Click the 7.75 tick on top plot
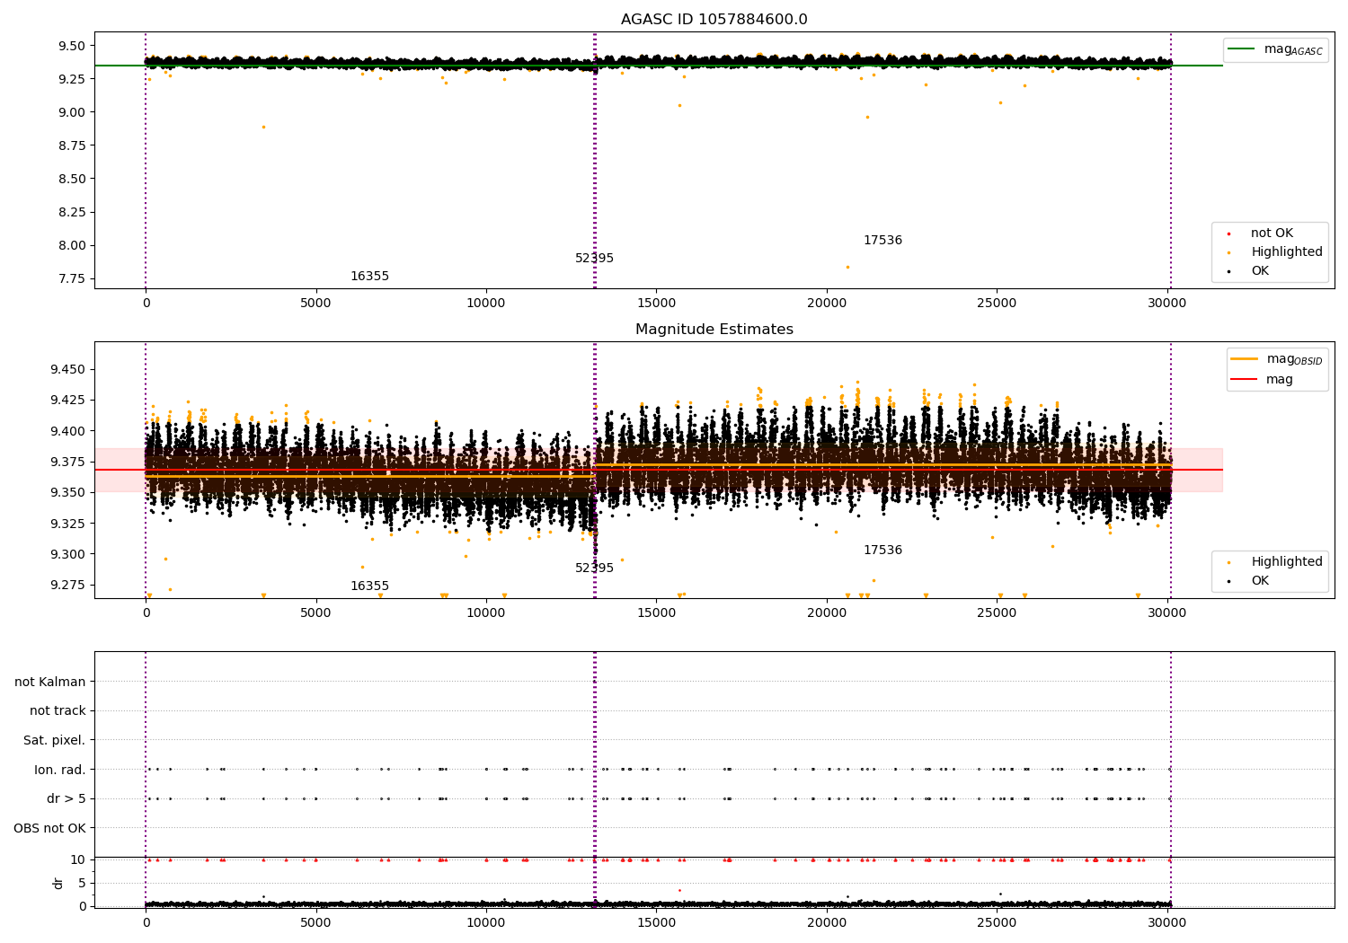The width and height of the screenshot is (1348, 943). [x=71, y=278]
